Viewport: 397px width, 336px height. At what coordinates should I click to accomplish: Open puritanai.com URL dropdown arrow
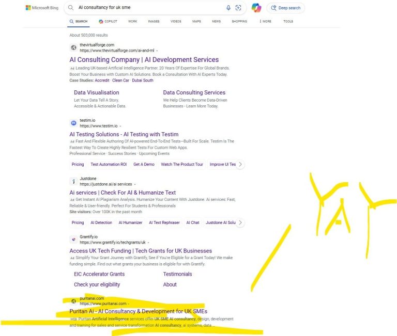129,303
